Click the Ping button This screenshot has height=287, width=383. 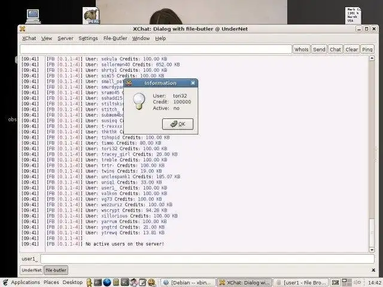(367, 49)
